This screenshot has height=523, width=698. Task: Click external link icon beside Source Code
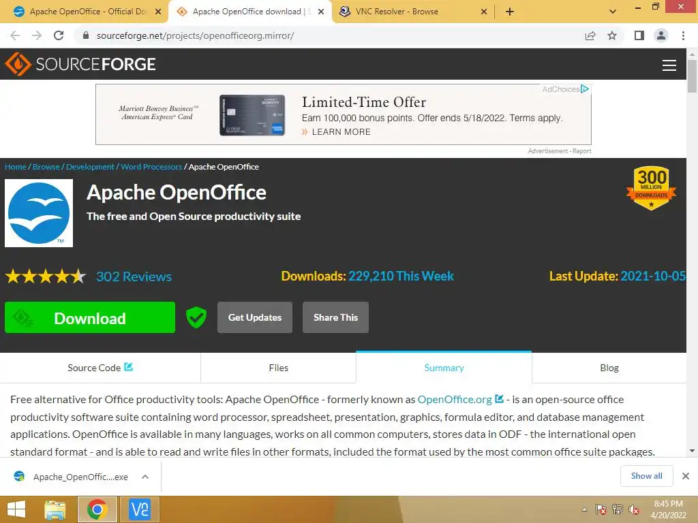(x=129, y=367)
